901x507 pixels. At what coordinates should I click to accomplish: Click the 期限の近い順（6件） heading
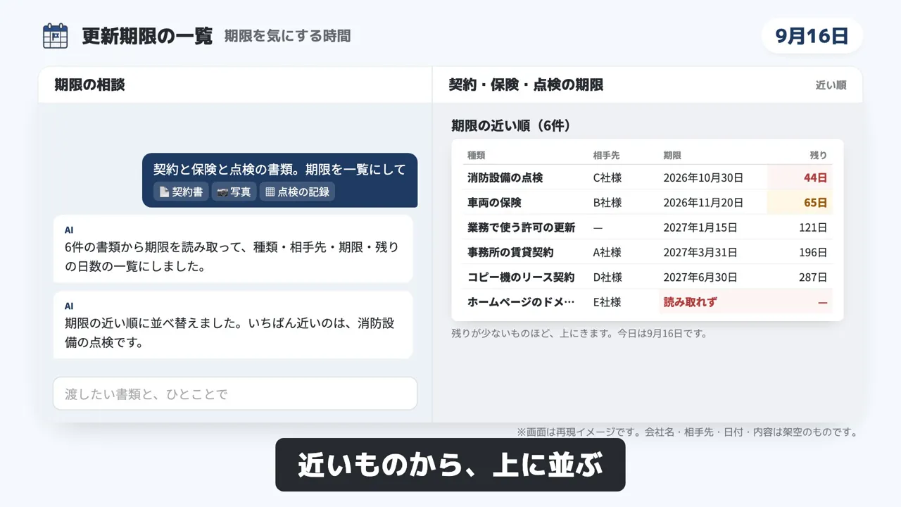pos(511,125)
